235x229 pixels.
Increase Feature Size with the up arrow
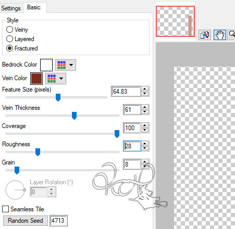(145, 89)
